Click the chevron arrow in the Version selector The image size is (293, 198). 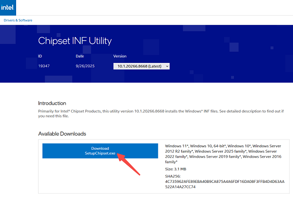[167, 66]
